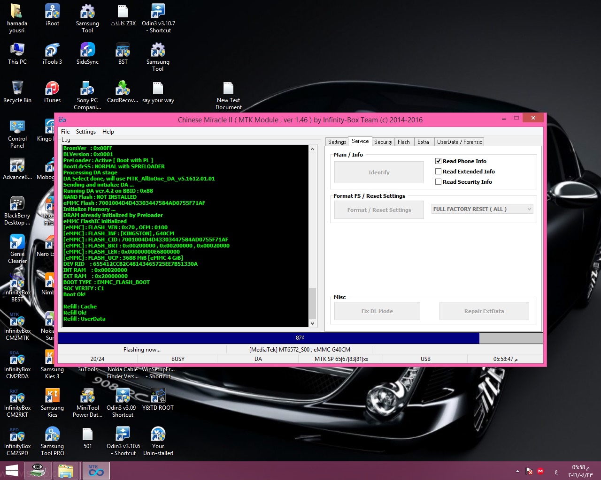Open the File menu

[x=65, y=132]
